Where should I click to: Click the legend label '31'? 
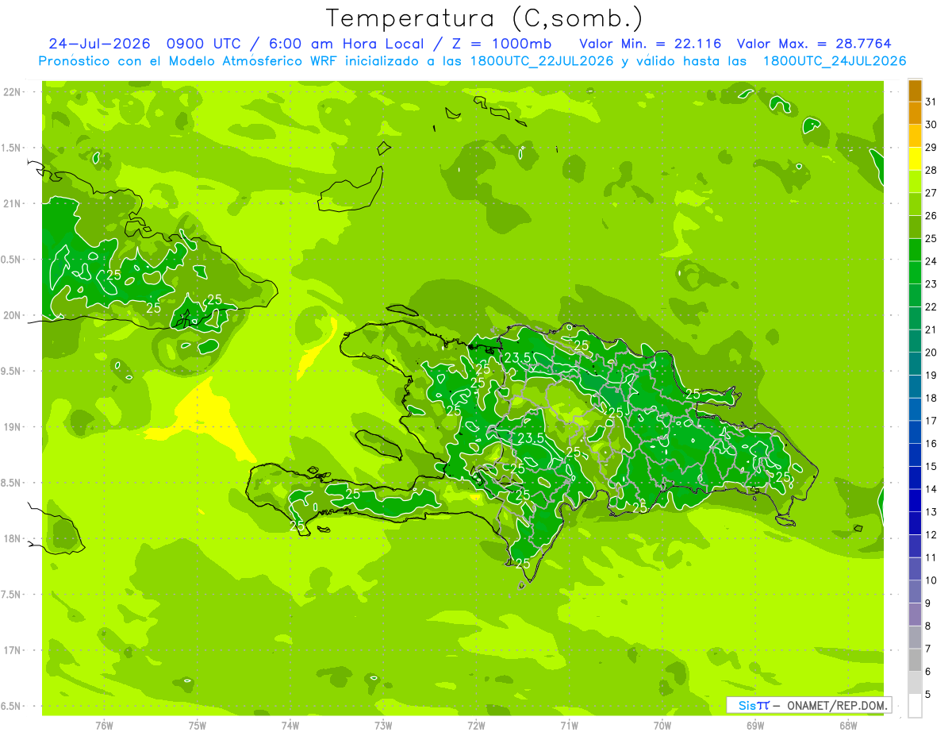coord(931,102)
